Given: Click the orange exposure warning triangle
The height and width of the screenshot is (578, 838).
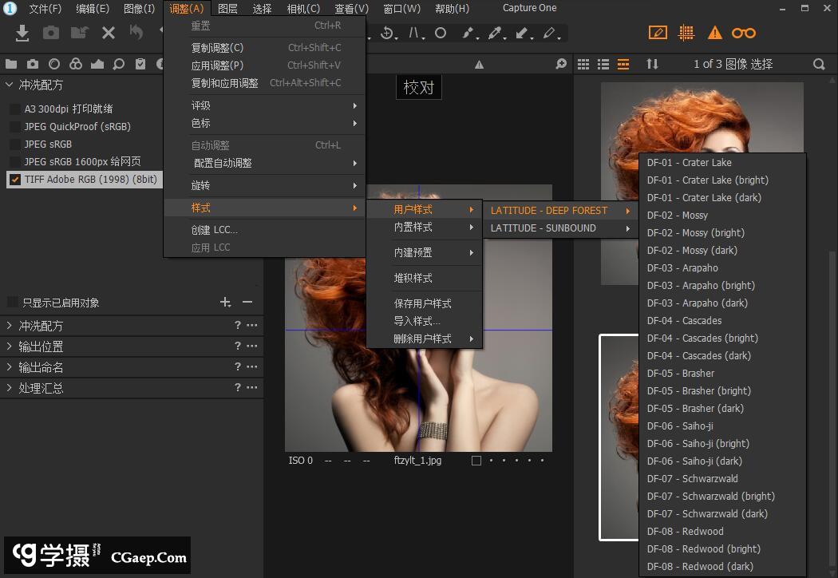Looking at the screenshot, I should pos(715,33).
